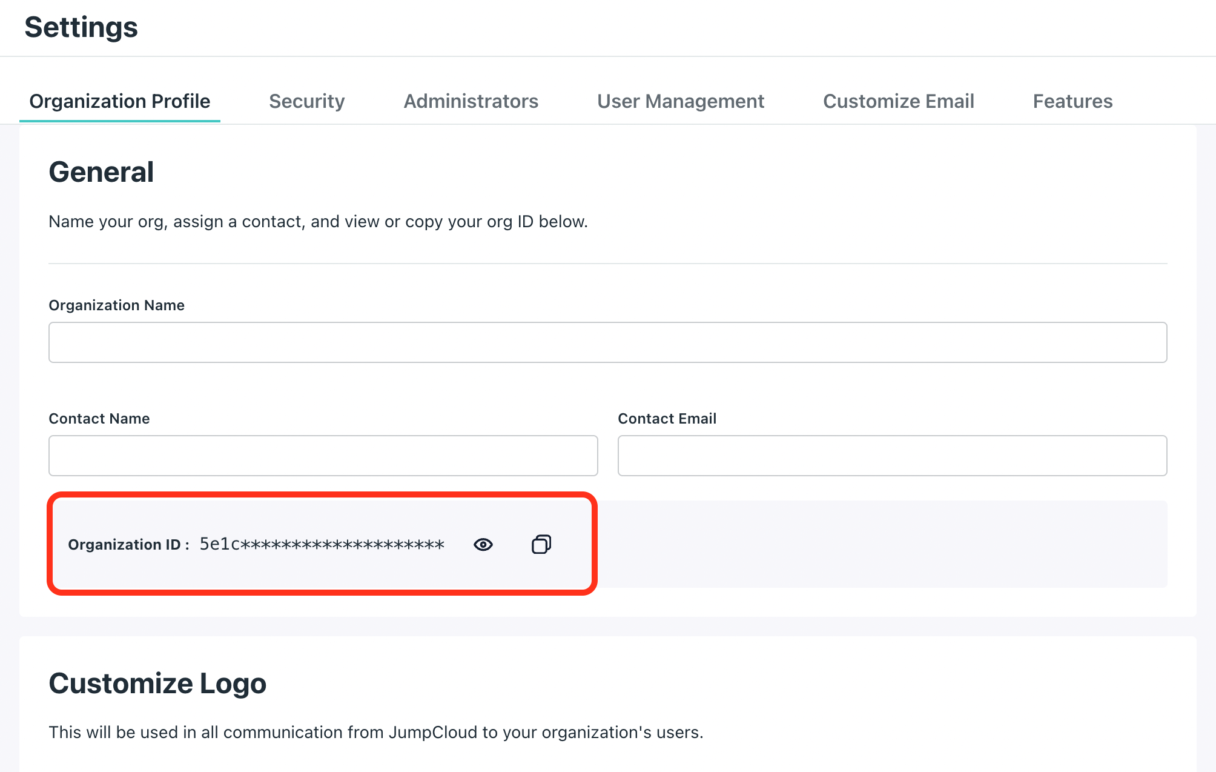Go to the Administrators tab
Screen dimensions: 1216x772
click(471, 101)
